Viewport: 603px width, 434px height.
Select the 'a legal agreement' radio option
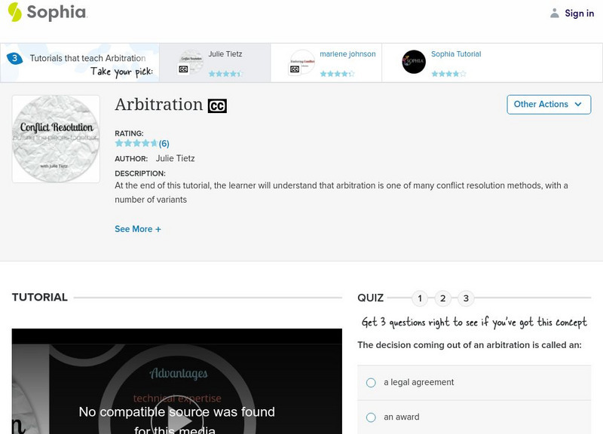[371, 383]
